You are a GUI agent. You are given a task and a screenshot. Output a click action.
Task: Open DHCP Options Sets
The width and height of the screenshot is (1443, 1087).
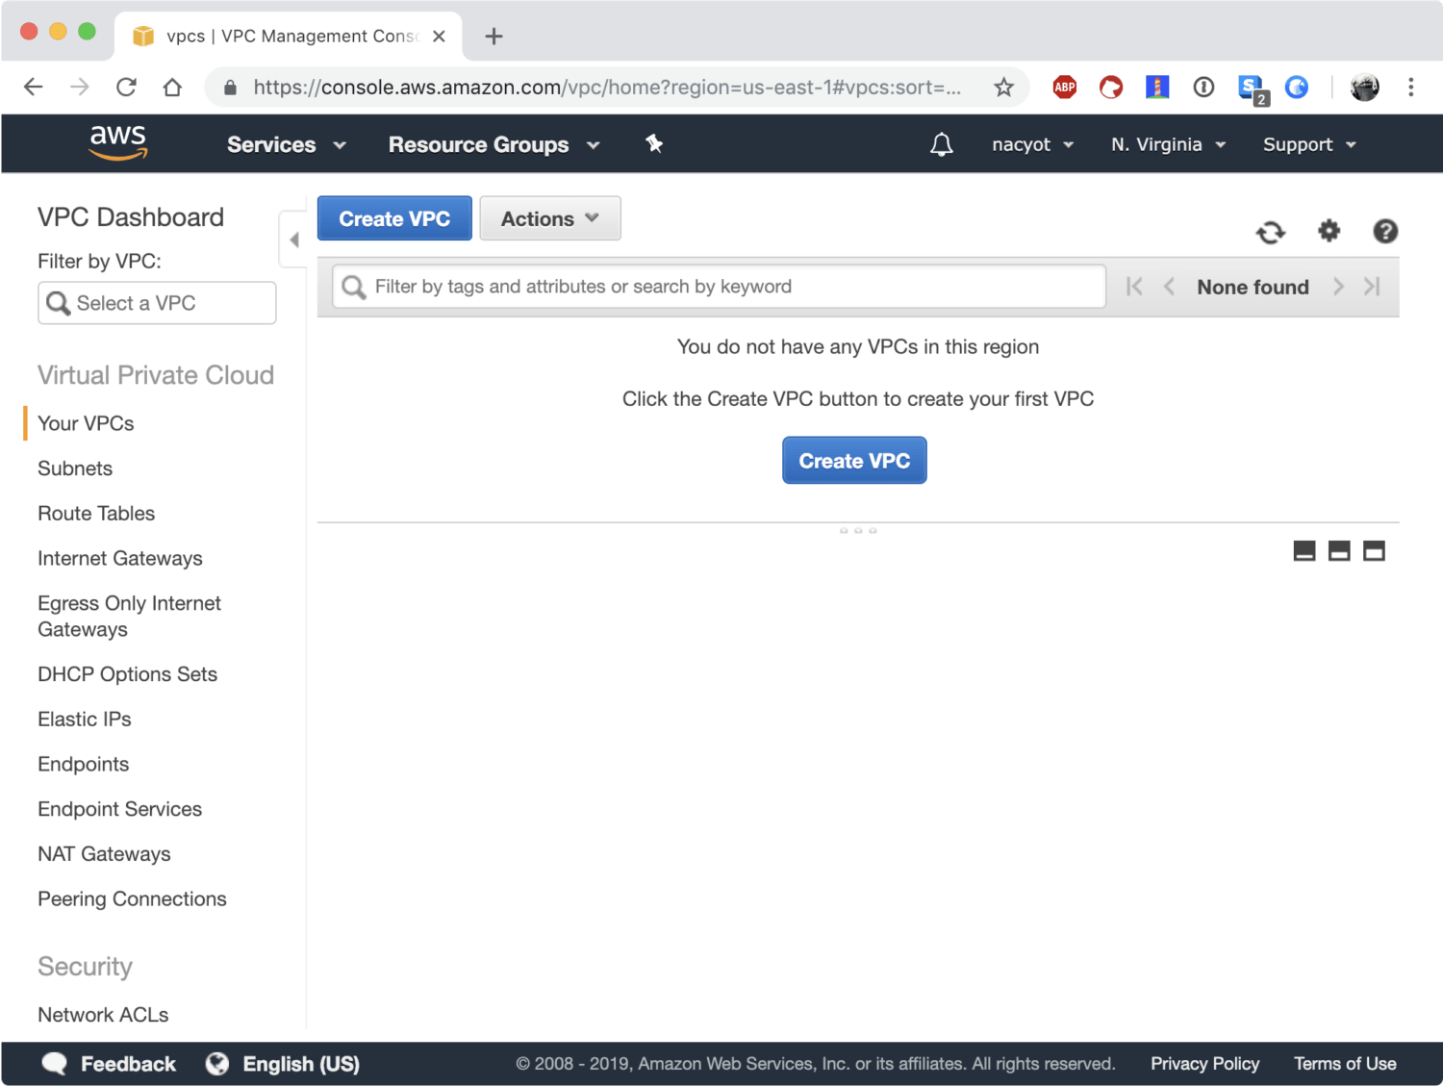tap(128, 674)
